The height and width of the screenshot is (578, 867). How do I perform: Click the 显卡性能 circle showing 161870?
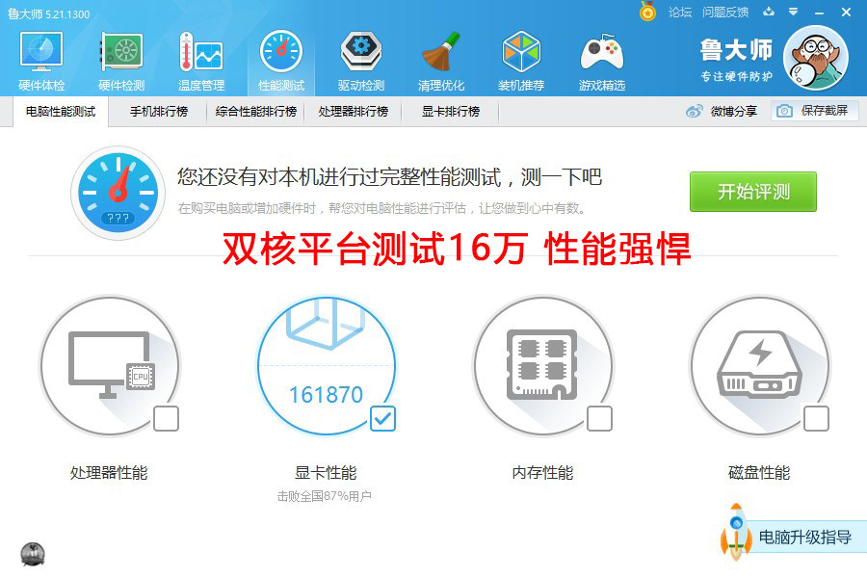pyautogui.click(x=327, y=366)
